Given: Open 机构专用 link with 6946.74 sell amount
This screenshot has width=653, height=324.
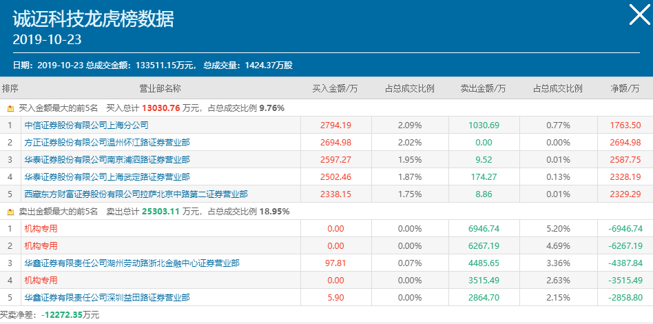Looking at the screenshot, I should pos(41,228).
